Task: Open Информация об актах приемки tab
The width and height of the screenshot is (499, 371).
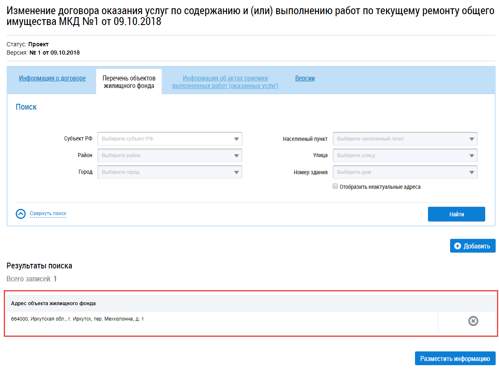Action: point(225,82)
